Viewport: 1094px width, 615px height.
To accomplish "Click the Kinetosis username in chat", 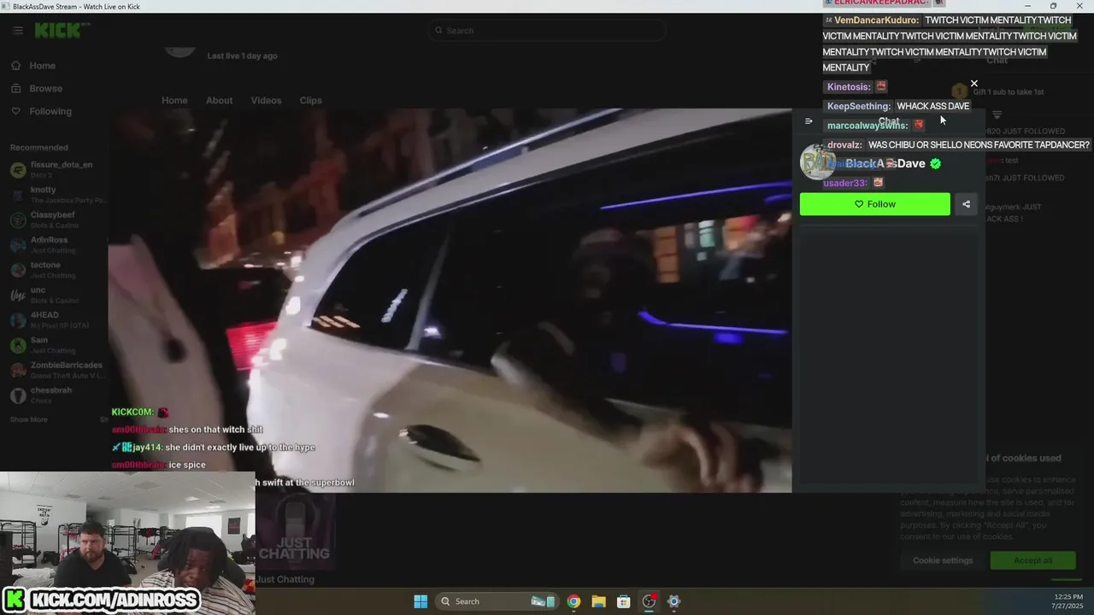I will (849, 87).
